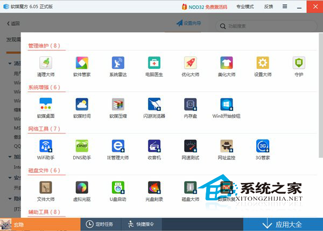Image resolution: width=323 pixels, height=231 pixels.
Task: Open 快捷指令 quick commands
Action: click(x=141, y=224)
